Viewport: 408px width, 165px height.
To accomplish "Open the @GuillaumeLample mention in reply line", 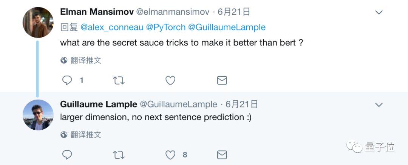I will click(227, 27).
